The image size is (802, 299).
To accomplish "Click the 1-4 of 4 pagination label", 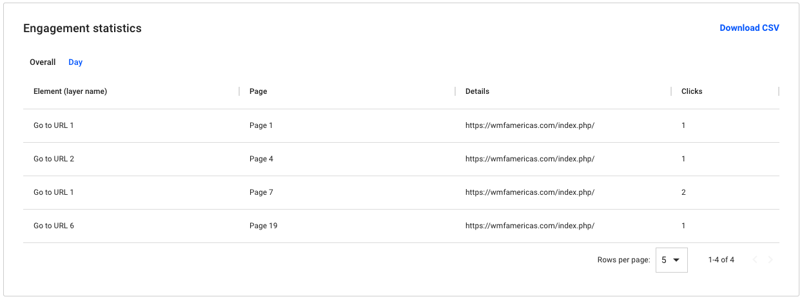I will tap(721, 260).
